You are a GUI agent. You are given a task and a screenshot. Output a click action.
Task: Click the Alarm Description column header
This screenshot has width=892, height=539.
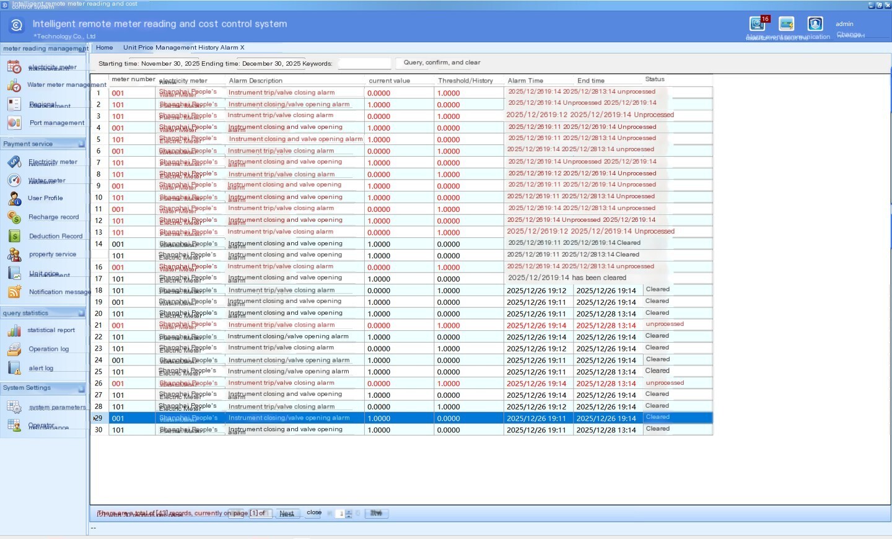point(256,81)
